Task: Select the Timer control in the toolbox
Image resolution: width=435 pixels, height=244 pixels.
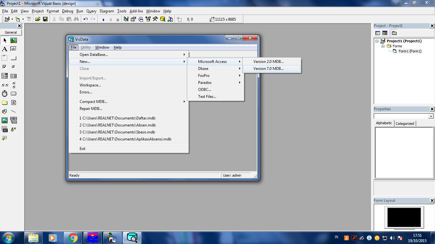Action: (5, 93)
